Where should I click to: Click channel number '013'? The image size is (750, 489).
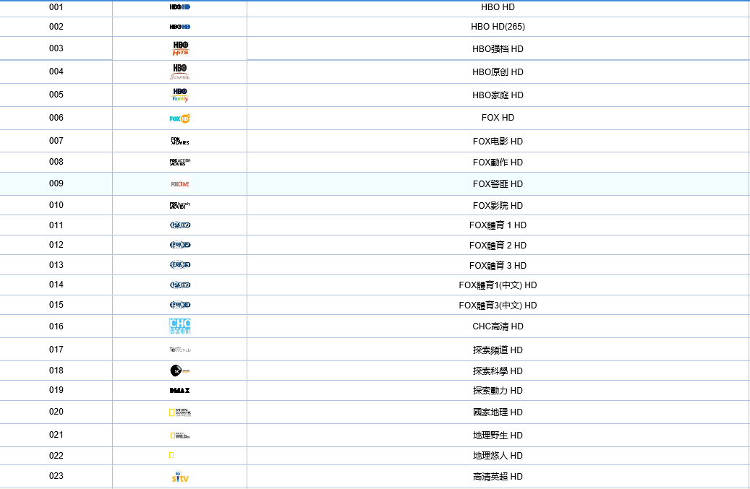click(x=56, y=265)
